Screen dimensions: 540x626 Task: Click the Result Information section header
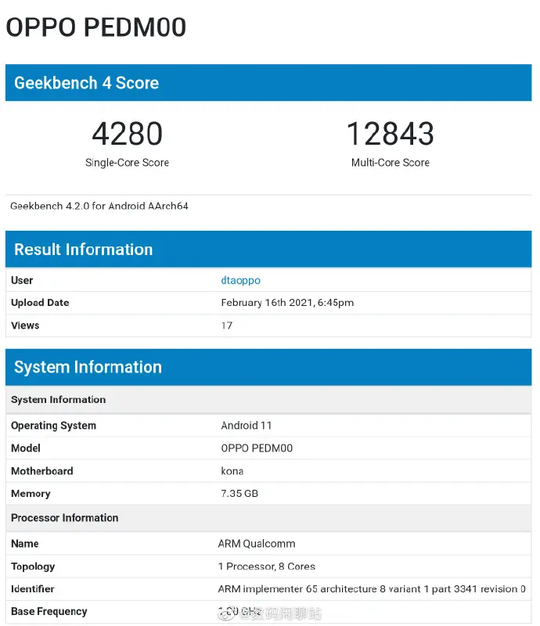pyautogui.click(x=268, y=249)
